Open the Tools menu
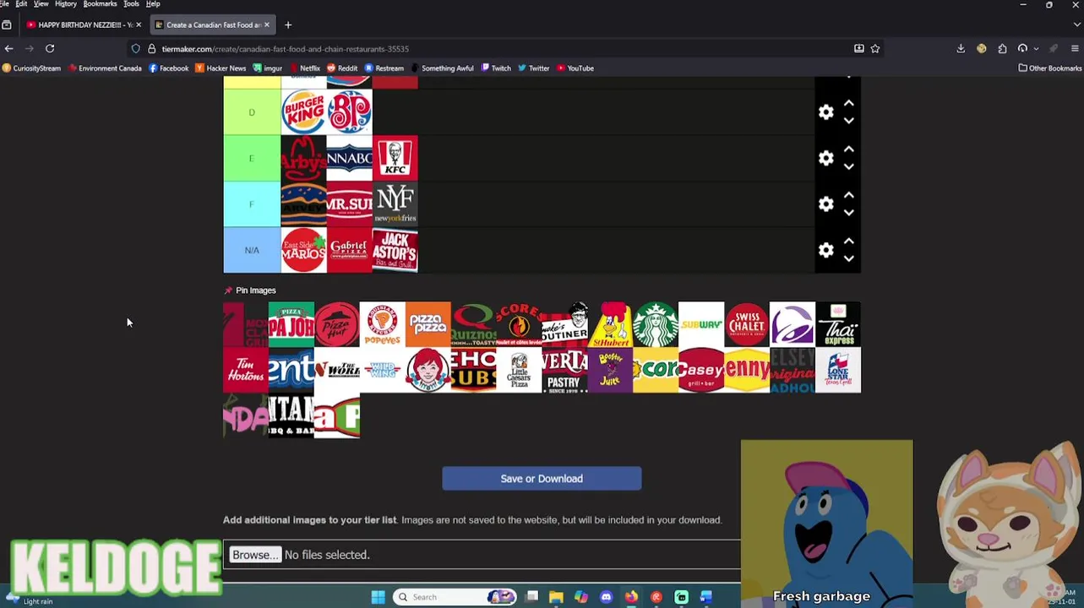The height and width of the screenshot is (608, 1084). point(131,4)
